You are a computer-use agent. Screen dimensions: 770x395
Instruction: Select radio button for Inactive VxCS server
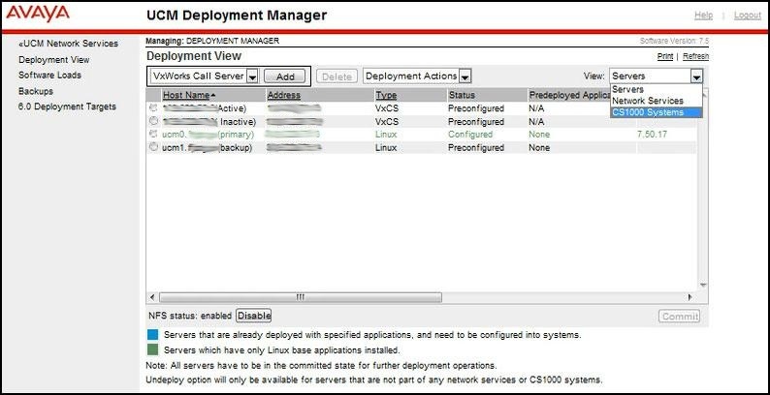[153, 121]
